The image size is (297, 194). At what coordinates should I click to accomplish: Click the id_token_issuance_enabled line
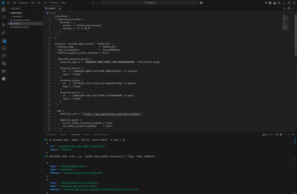pyautogui.click(x=87, y=126)
